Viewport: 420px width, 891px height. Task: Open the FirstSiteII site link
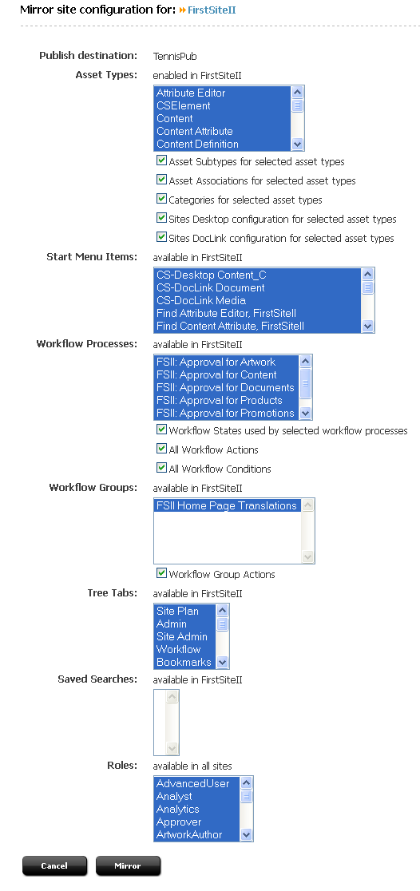point(212,10)
